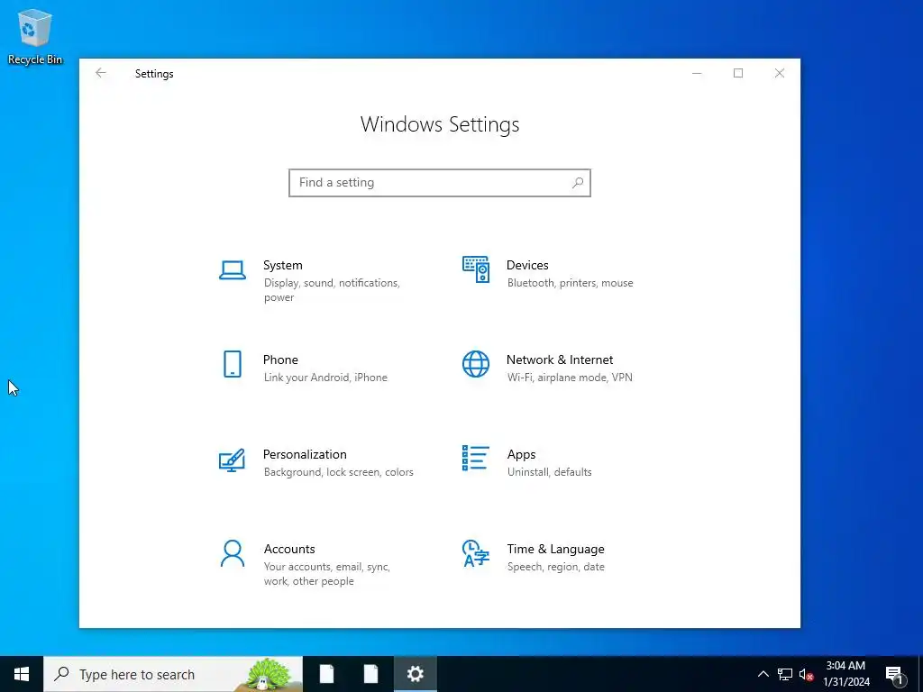Open the Network & Internet label

pyautogui.click(x=560, y=360)
